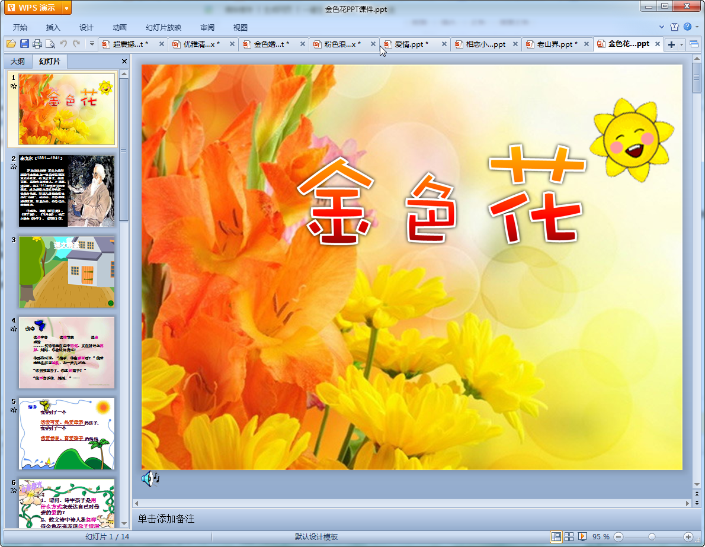Close the 相恋小 document tab
Screen dimensions: 705x547
[515, 44]
